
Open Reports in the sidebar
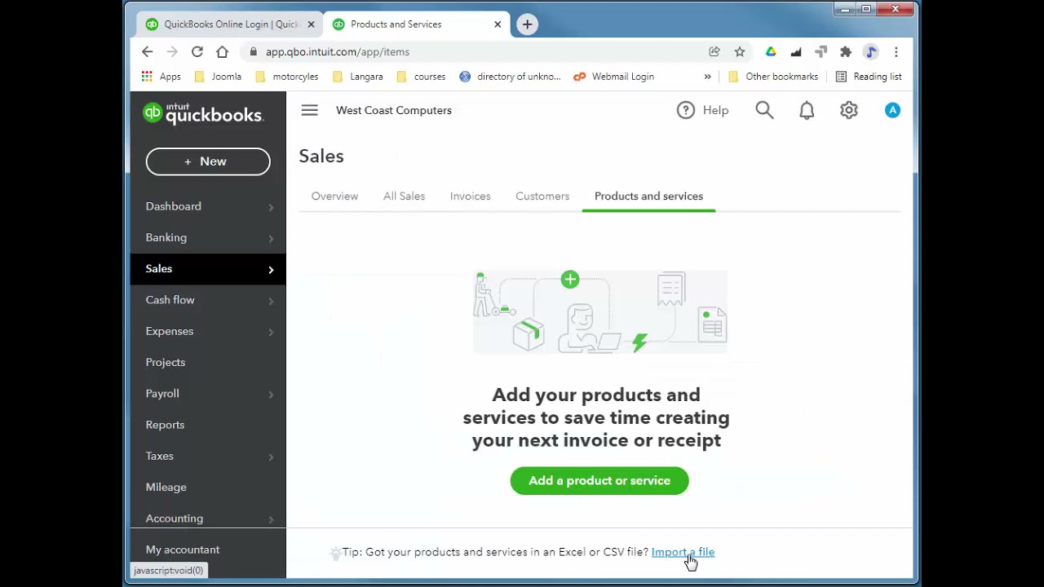pyautogui.click(x=165, y=425)
